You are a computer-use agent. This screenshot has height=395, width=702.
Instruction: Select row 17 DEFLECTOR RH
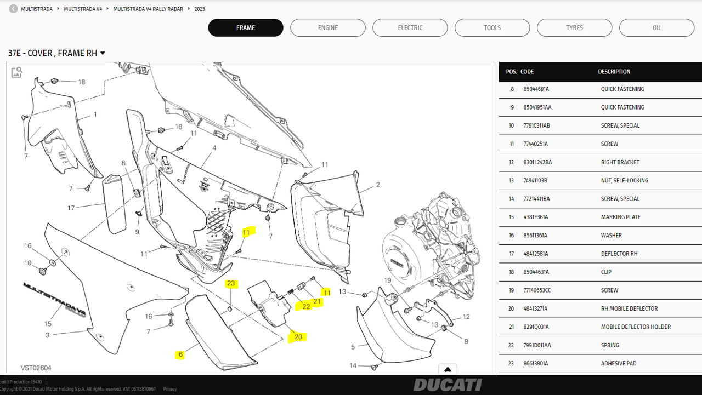pyautogui.click(x=601, y=254)
